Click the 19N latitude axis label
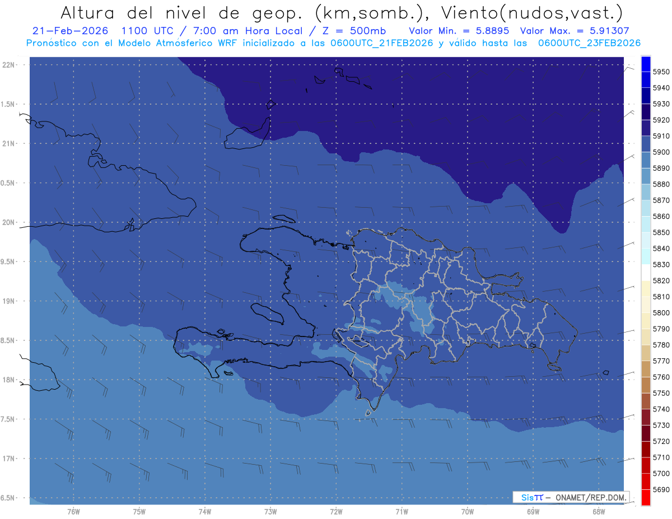This screenshot has height=519, width=672. click(8, 301)
